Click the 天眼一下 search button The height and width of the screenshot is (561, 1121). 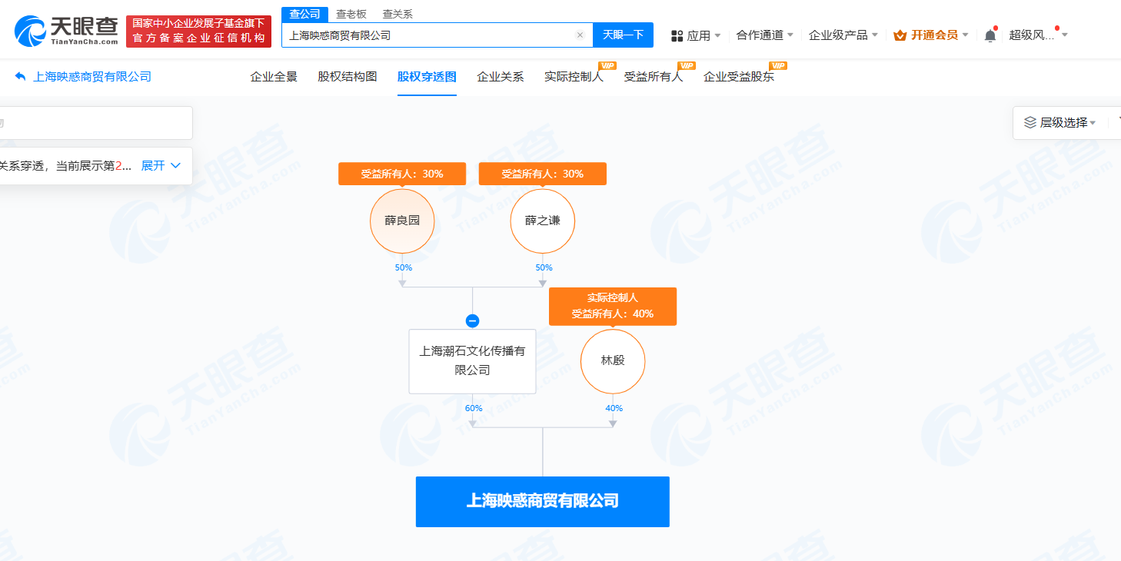pyautogui.click(x=623, y=35)
